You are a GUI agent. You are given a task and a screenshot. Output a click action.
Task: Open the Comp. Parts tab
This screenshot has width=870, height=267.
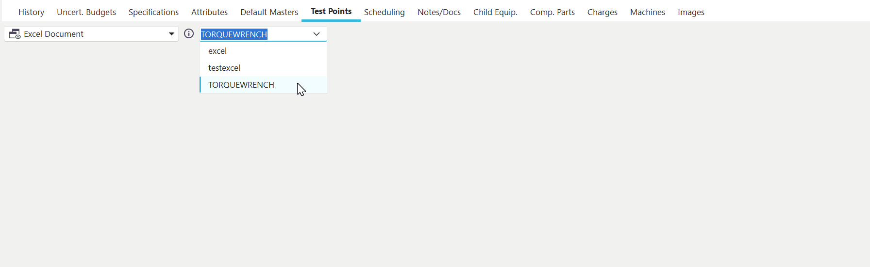pos(552,12)
